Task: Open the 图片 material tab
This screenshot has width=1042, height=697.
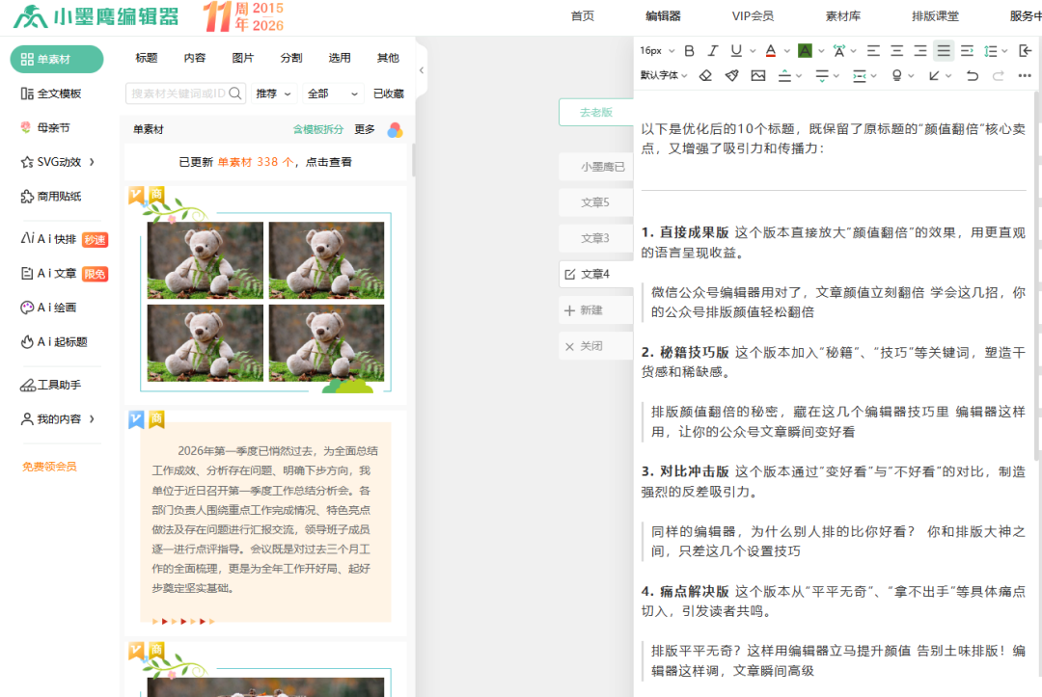Action: [242, 58]
